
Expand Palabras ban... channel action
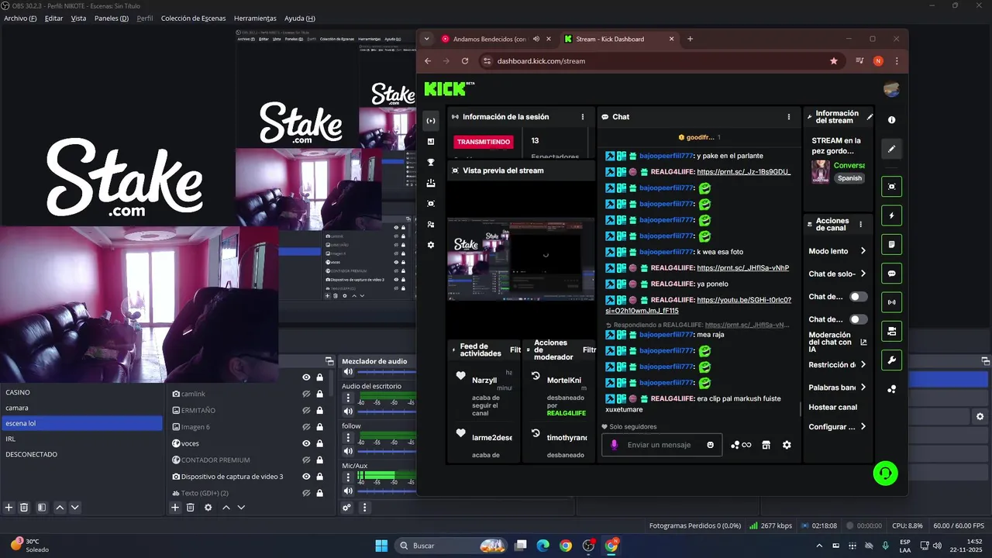(x=863, y=387)
